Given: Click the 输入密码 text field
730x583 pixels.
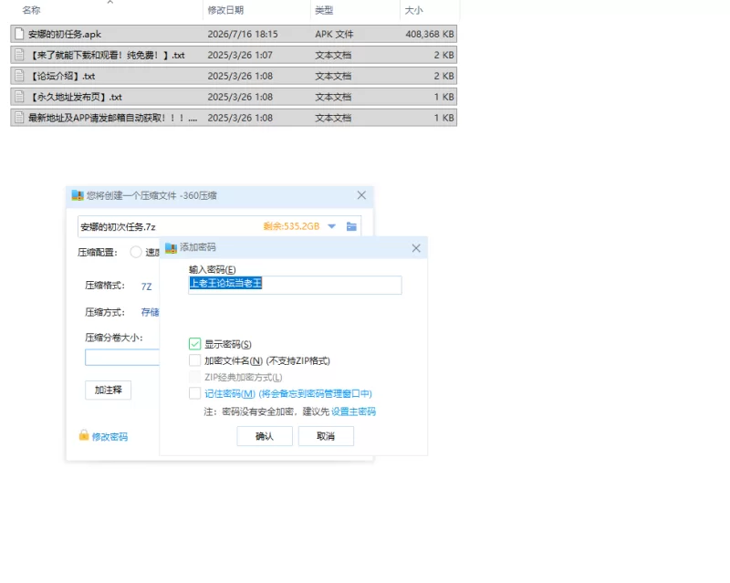Looking at the screenshot, I should 295,285.
